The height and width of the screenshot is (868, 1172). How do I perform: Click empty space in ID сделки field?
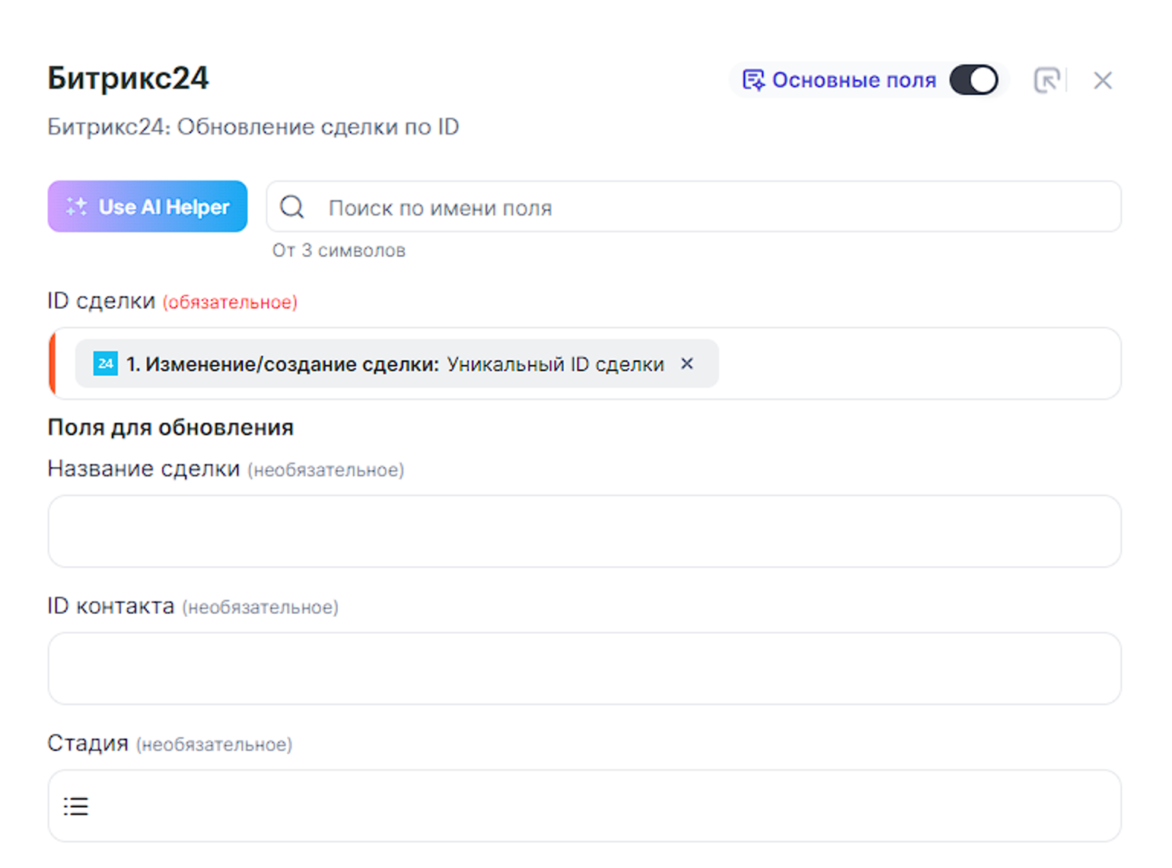913,364
